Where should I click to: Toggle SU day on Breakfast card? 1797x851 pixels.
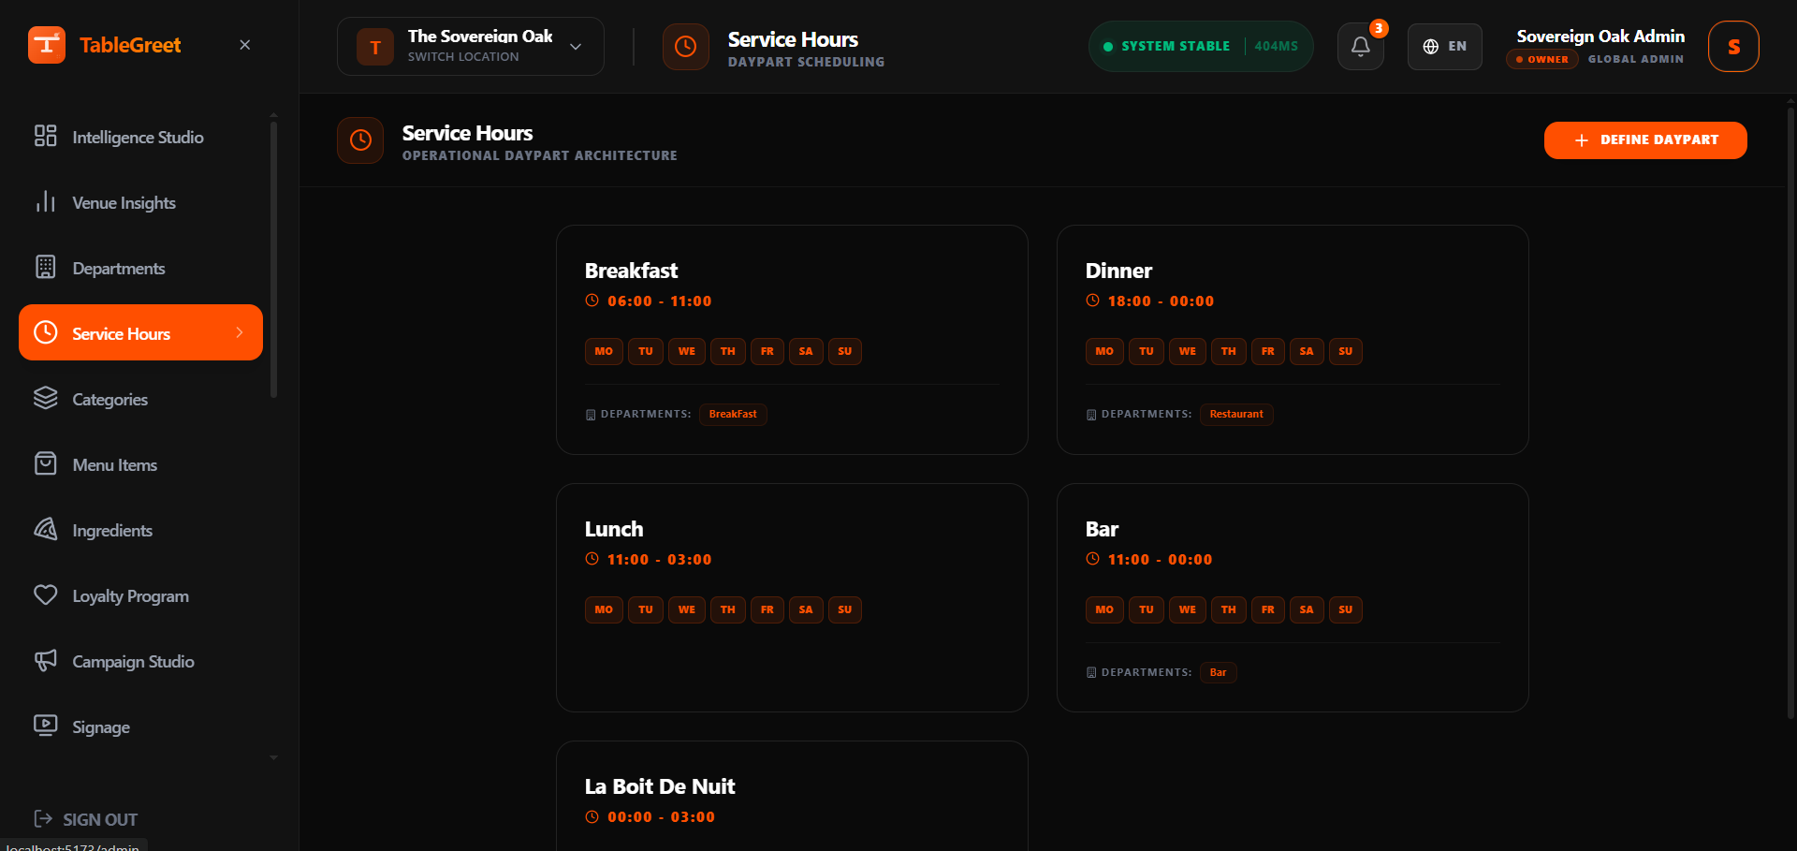845,351
